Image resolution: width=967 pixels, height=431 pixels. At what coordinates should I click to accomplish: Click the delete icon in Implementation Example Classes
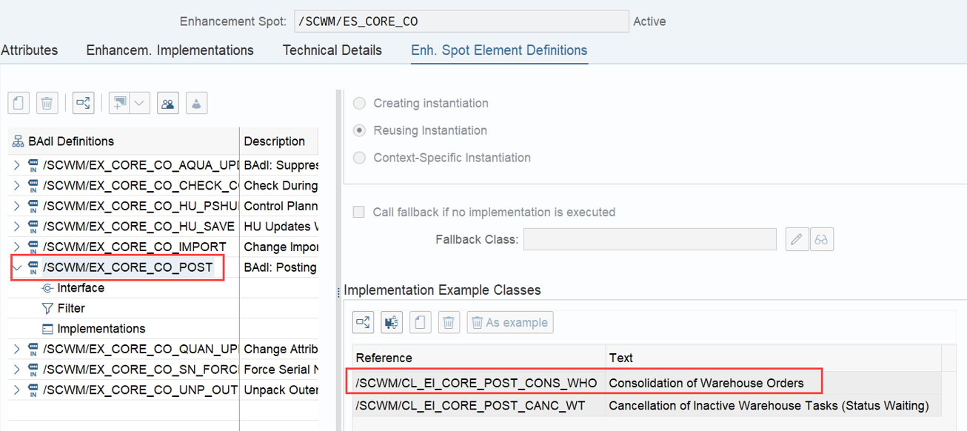tap(448, 322)
